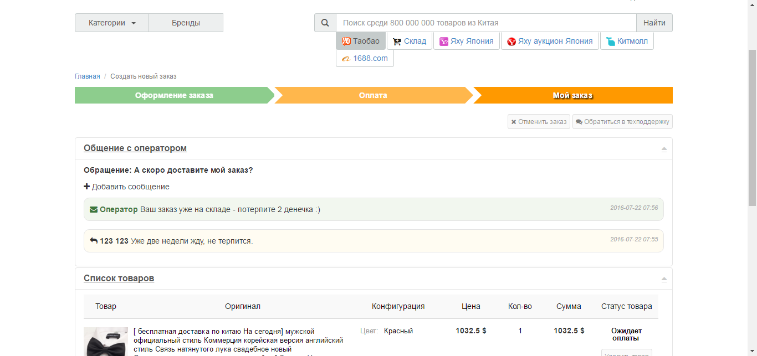This screenshot has height=356, width=757.
Task: Click the Статус товара column header
Action: click(627, 306)
